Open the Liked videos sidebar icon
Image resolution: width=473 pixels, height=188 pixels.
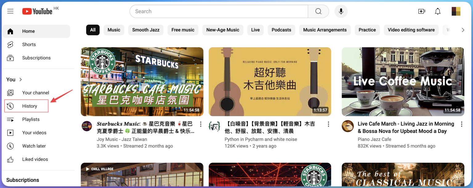pyautogui.click(x=10, y=159)
